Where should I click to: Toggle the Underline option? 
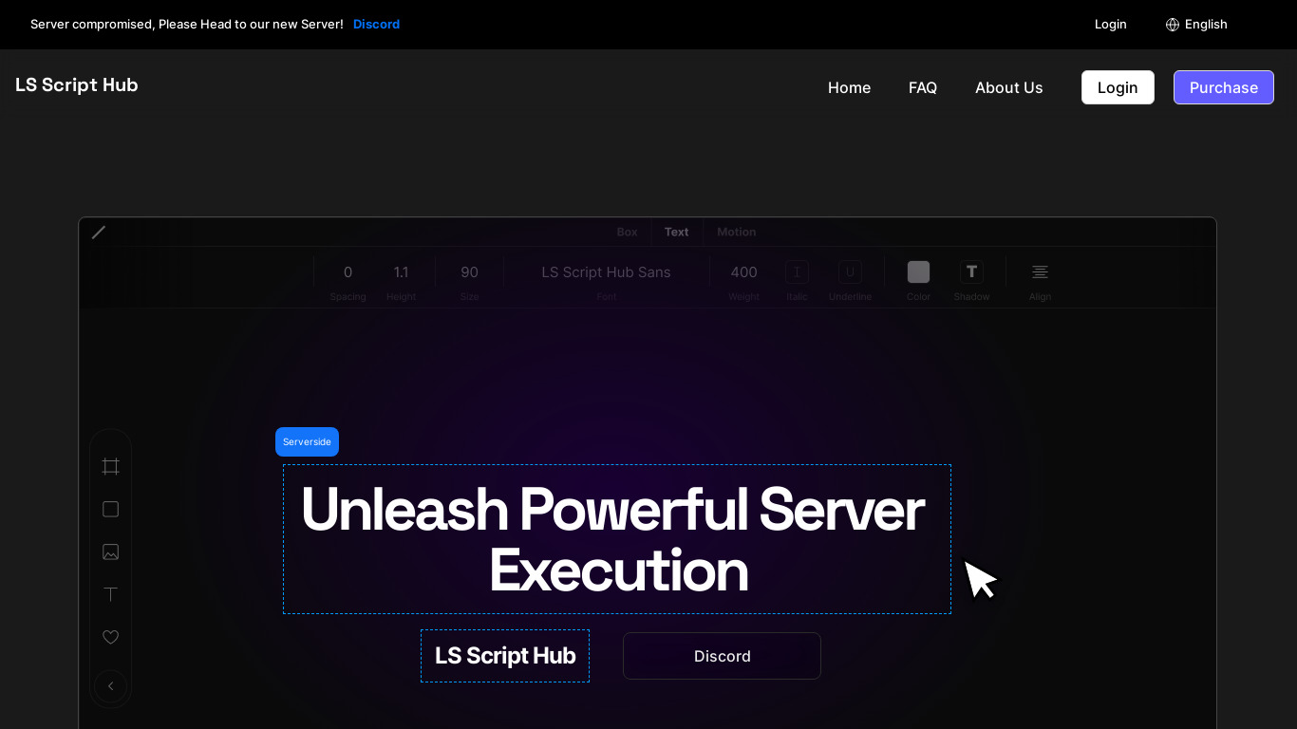(850, 272)
